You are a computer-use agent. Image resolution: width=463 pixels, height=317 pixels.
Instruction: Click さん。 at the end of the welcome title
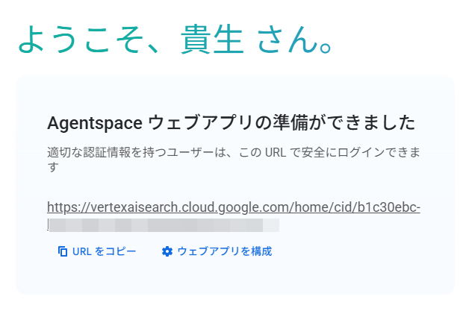(293, 40)
